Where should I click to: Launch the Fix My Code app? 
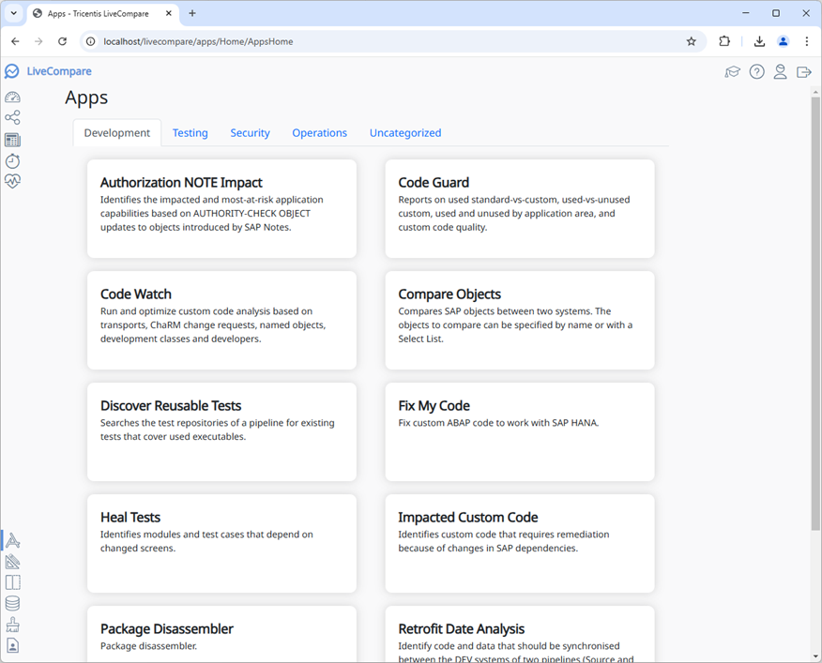tap(520, 431)
